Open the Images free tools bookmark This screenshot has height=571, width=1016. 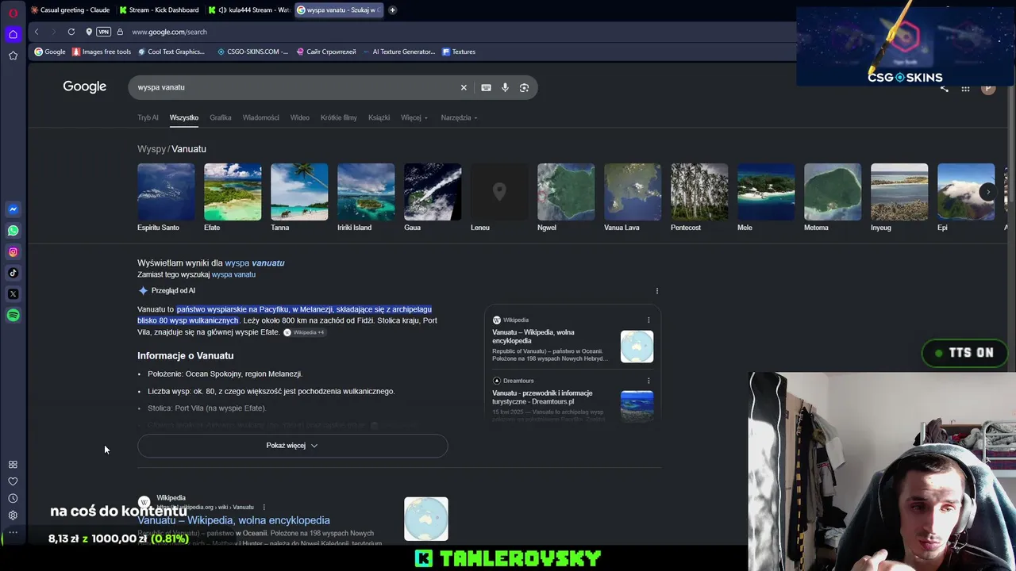[x=102, y=52]
